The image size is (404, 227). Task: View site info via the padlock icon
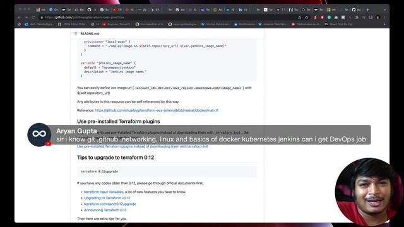pos(42,18)
